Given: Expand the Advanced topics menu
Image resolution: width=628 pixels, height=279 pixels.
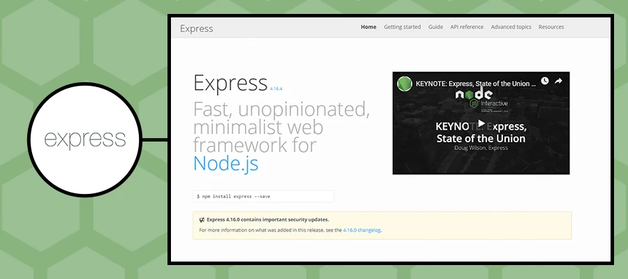Looking at the screenshot, I should pos(511,27).
